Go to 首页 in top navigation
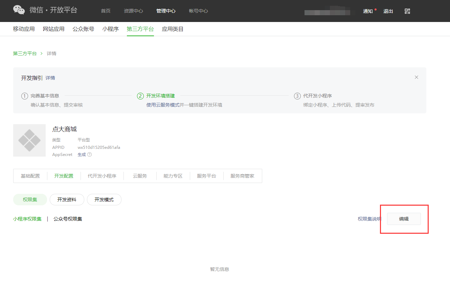Viewport: 450px width, 297px height. coord(106,11)
